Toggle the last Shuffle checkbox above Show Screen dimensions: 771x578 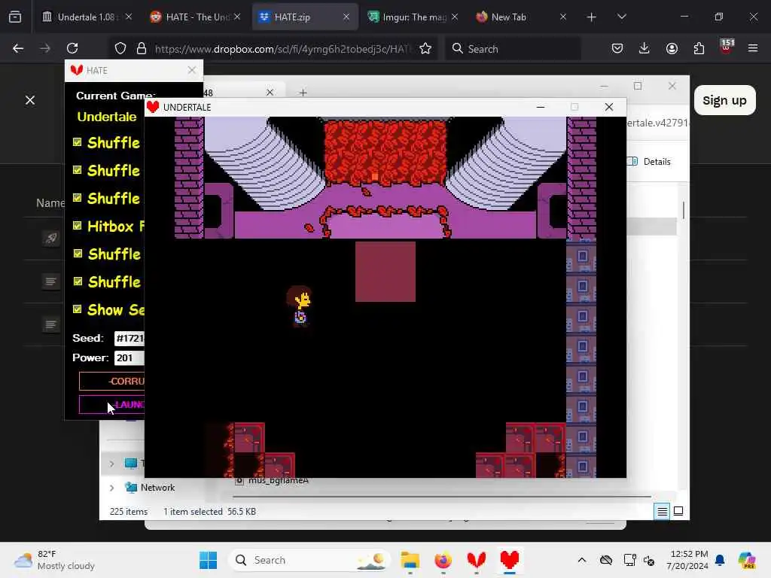click(78, 281)
